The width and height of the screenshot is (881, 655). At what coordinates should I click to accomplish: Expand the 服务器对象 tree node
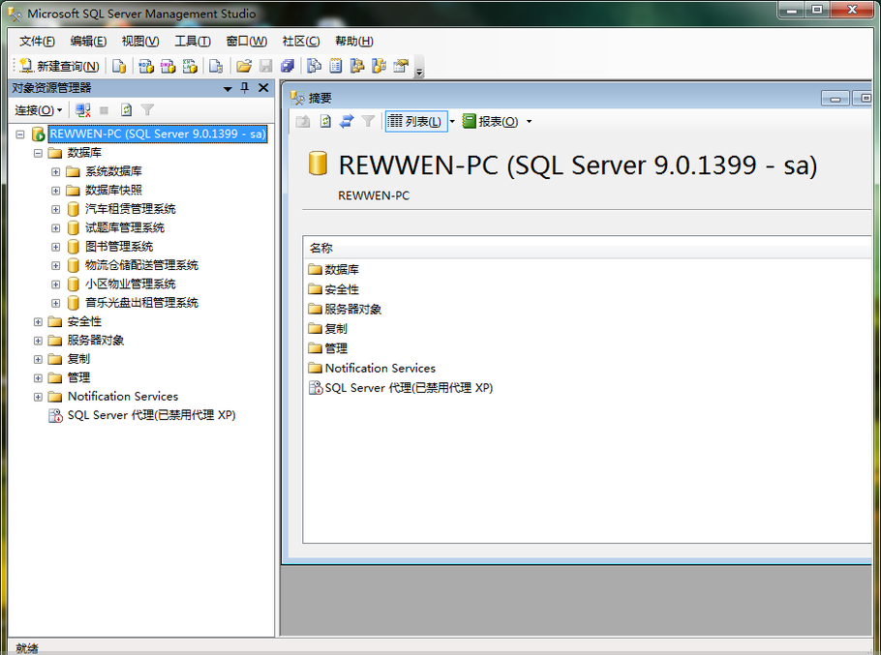(x=38, y=341)
